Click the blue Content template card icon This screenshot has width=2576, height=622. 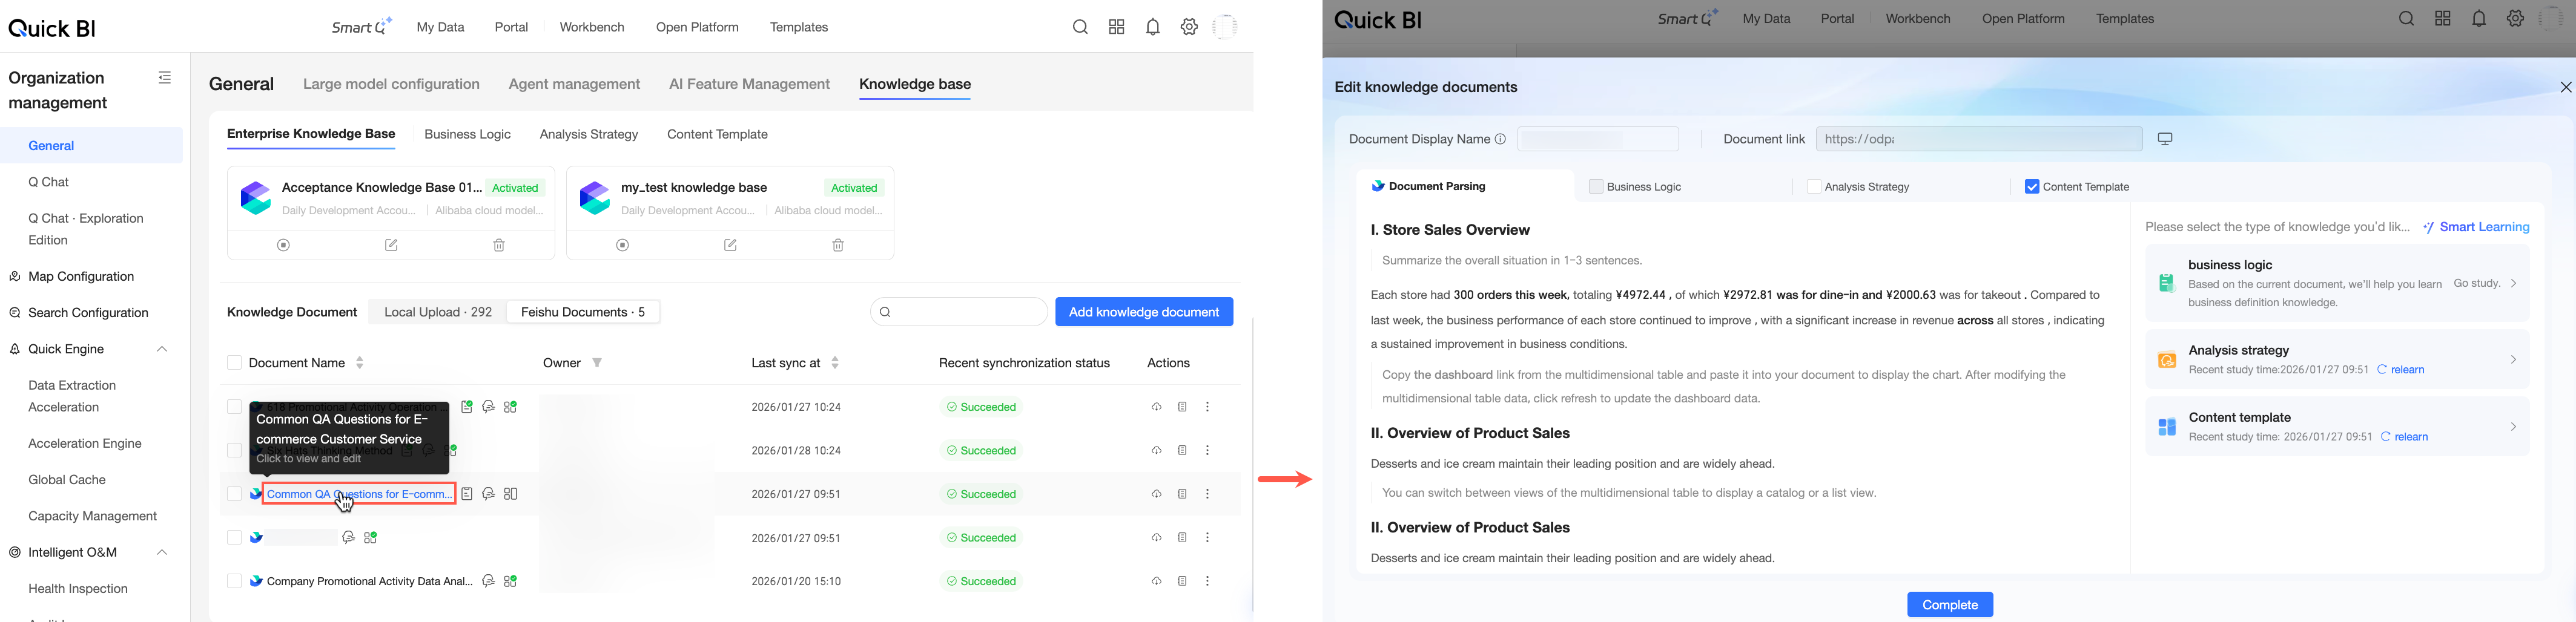pyautogui.click(x=2167, y=427)
